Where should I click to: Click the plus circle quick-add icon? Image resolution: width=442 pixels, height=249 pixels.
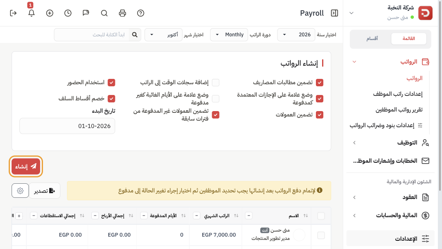50,13
